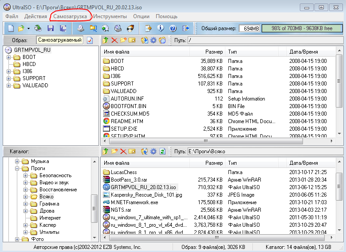The width and height of the screenshot is (346, 252).
Task: Open the Помощь menu
Action: [167, 16]
